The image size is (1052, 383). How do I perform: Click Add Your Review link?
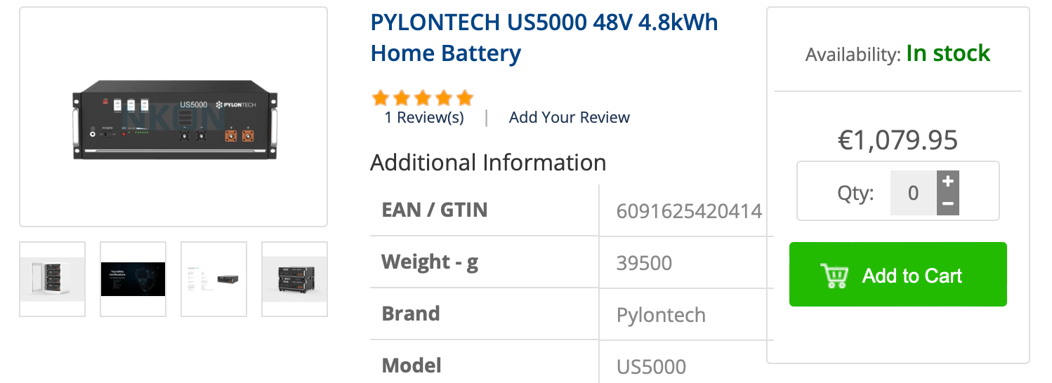pyautogui.click(x=570, y=117)
